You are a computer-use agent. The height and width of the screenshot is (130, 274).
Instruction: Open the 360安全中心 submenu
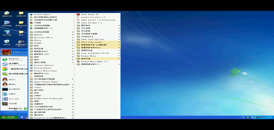click(98, 36)
